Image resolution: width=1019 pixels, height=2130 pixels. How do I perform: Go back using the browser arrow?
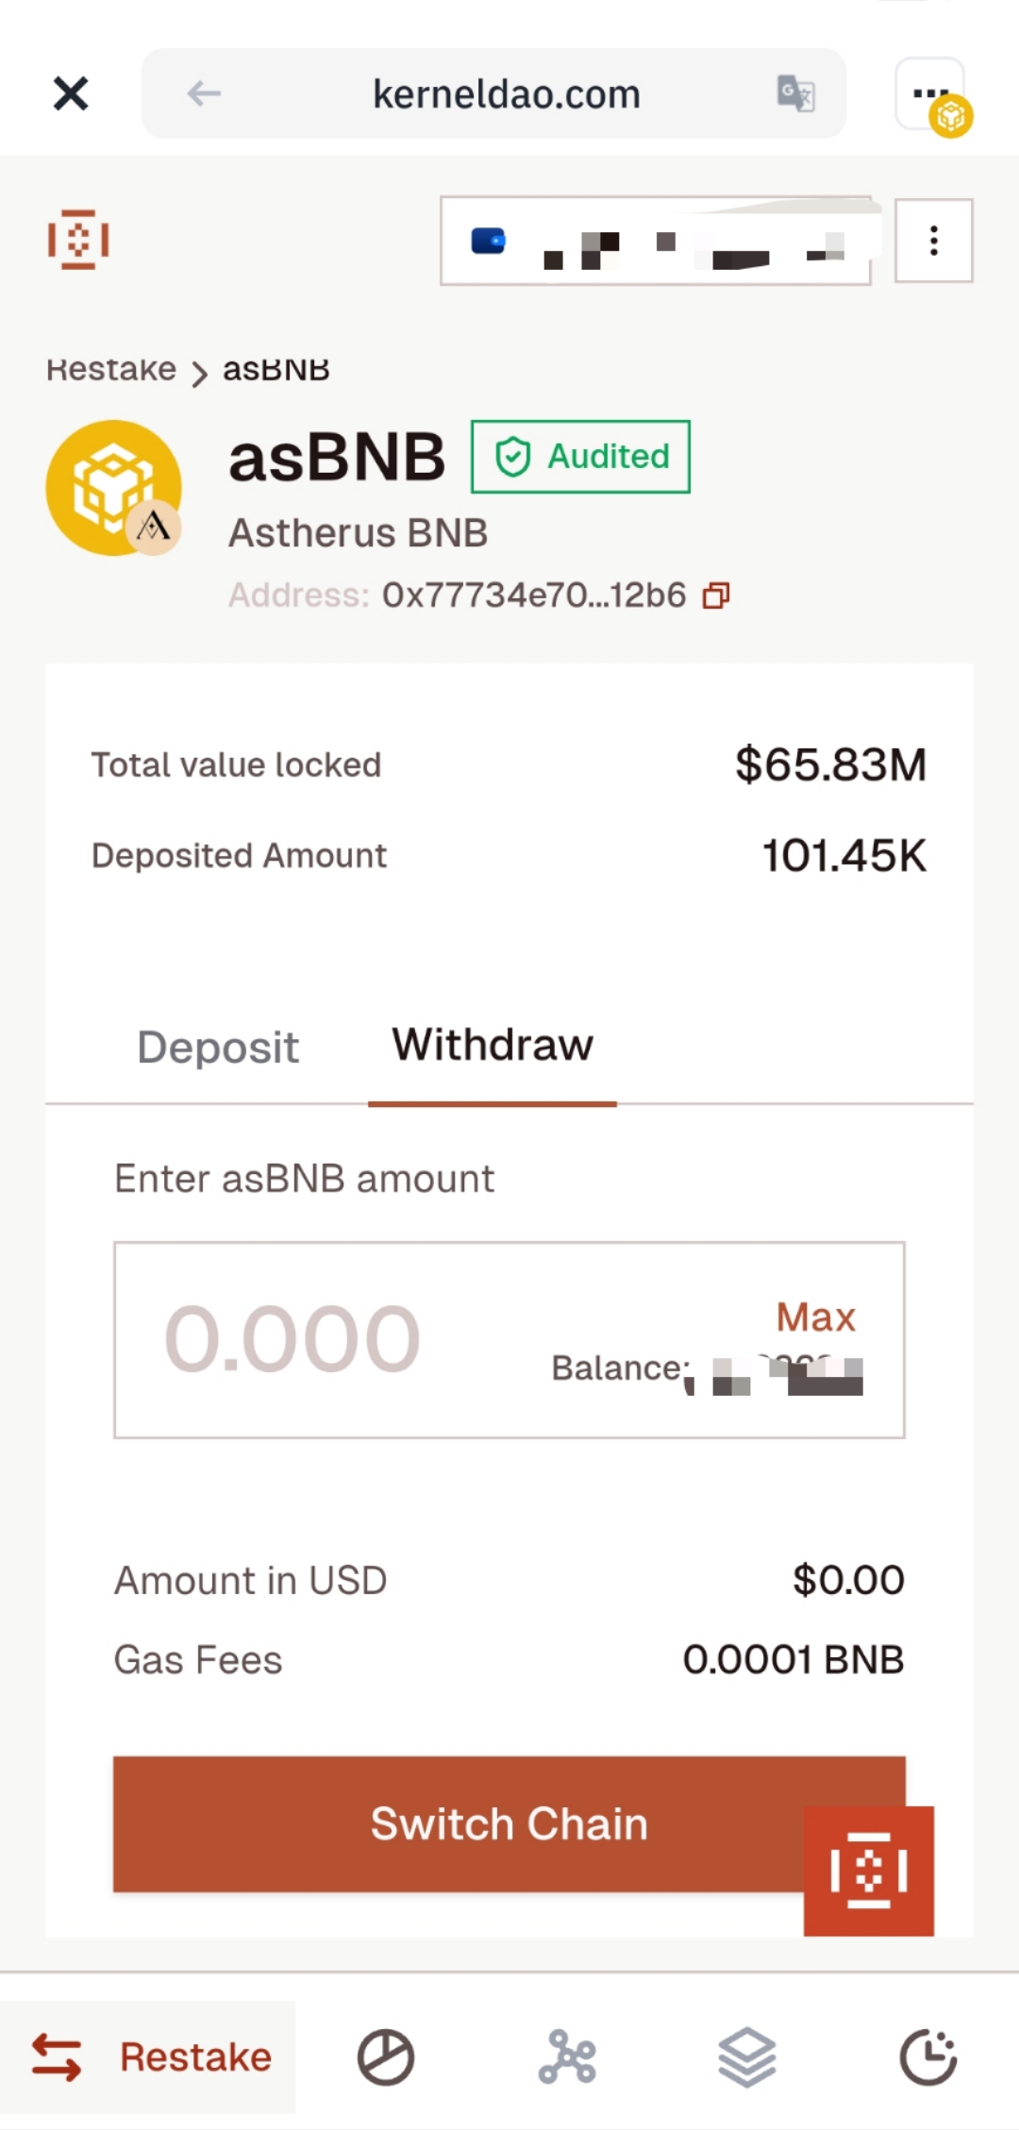point(204,93)
